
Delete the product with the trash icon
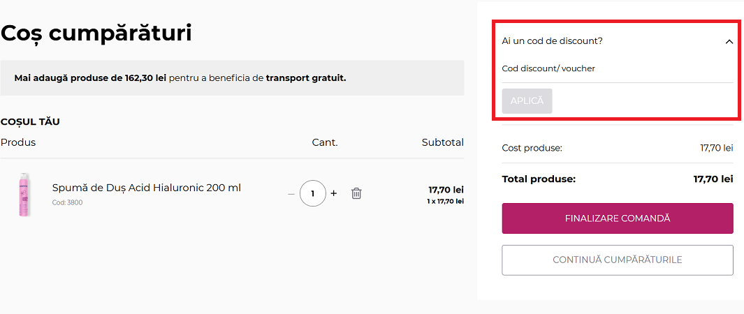[356, 193]
